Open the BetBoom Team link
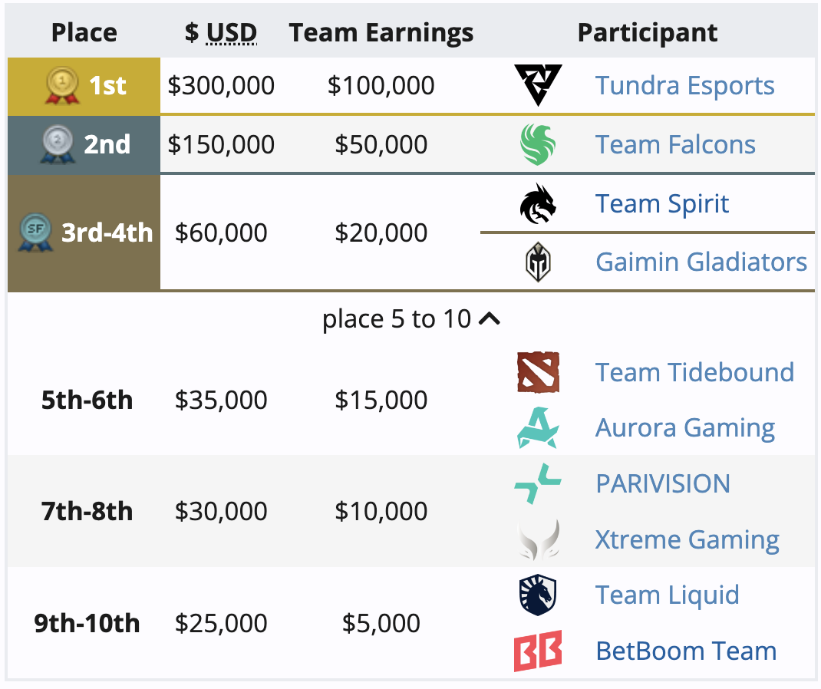The height and width of the screenshot is (689, 821). click(x=686, y=651)
